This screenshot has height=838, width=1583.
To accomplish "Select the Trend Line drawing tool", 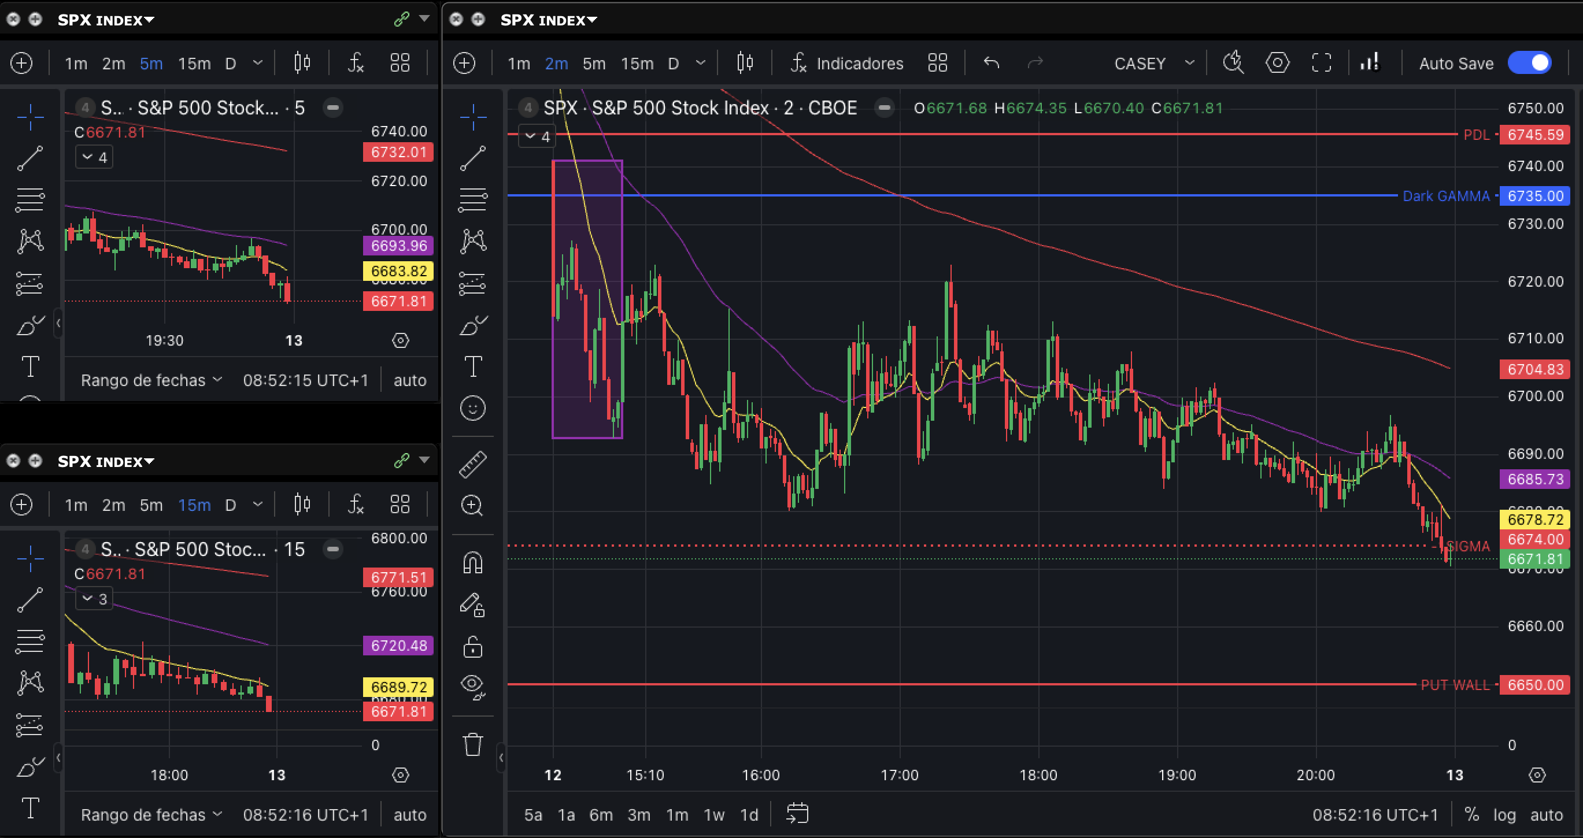I will coord(473,158).
